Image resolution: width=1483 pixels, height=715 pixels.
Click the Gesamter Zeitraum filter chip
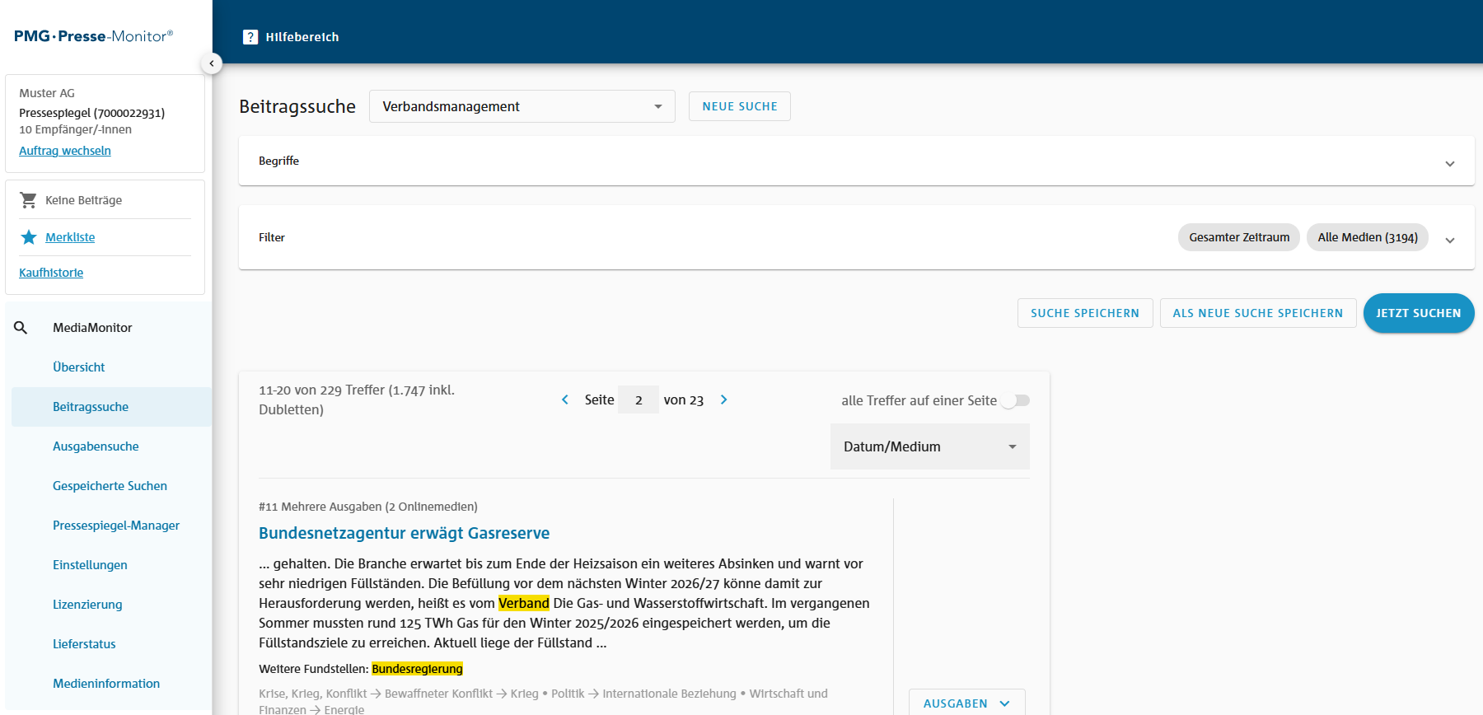pyautogui.click(x=1238, y=237)
